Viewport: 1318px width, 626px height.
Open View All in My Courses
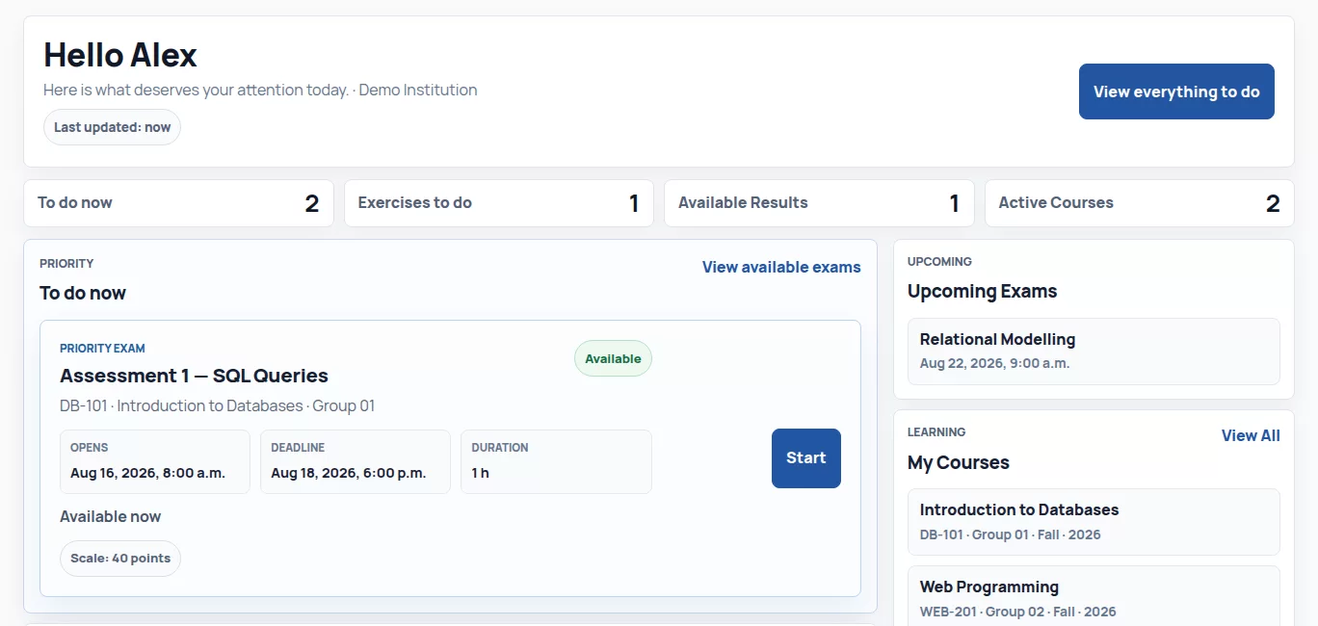[x=1251, y=435]
